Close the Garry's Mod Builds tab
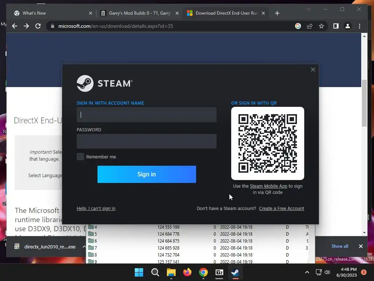This screenshot has height=281, width=374. pyautogui.click(x=177, y=13)
